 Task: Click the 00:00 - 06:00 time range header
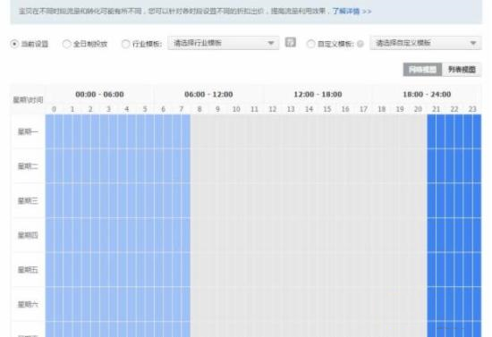click(99, 95)
